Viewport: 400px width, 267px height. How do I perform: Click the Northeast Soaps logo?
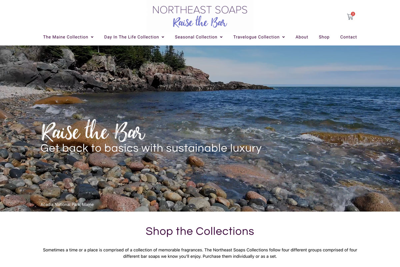[x=200, y=16]
